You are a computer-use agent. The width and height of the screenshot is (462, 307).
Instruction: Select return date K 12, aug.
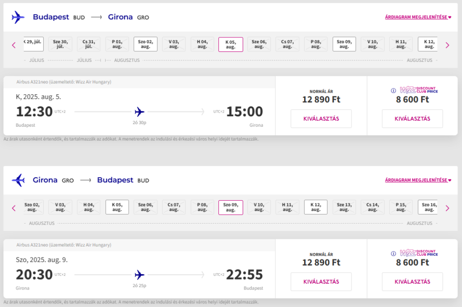pyautogui.click(x=315, y=207)
